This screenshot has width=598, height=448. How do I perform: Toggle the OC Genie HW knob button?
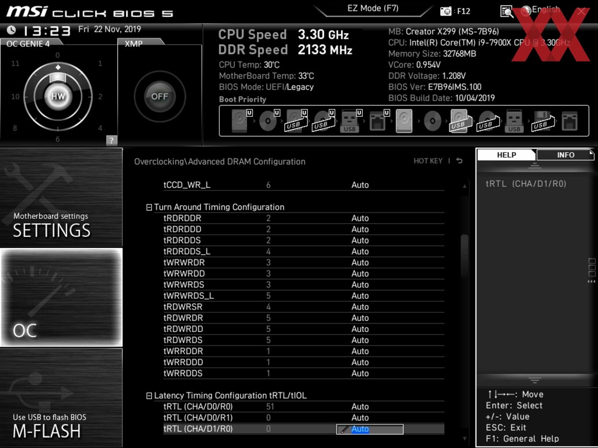pos(58,96)
